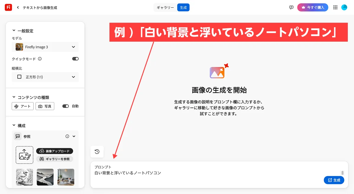This screenshot has width=354, height=194.
Task: Open the Firefly Image 3 model dropdown
Action: (x=45, y=47)
